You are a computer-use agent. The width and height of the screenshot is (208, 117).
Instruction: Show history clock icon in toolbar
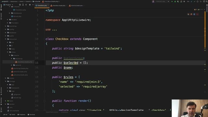(198, 1)
